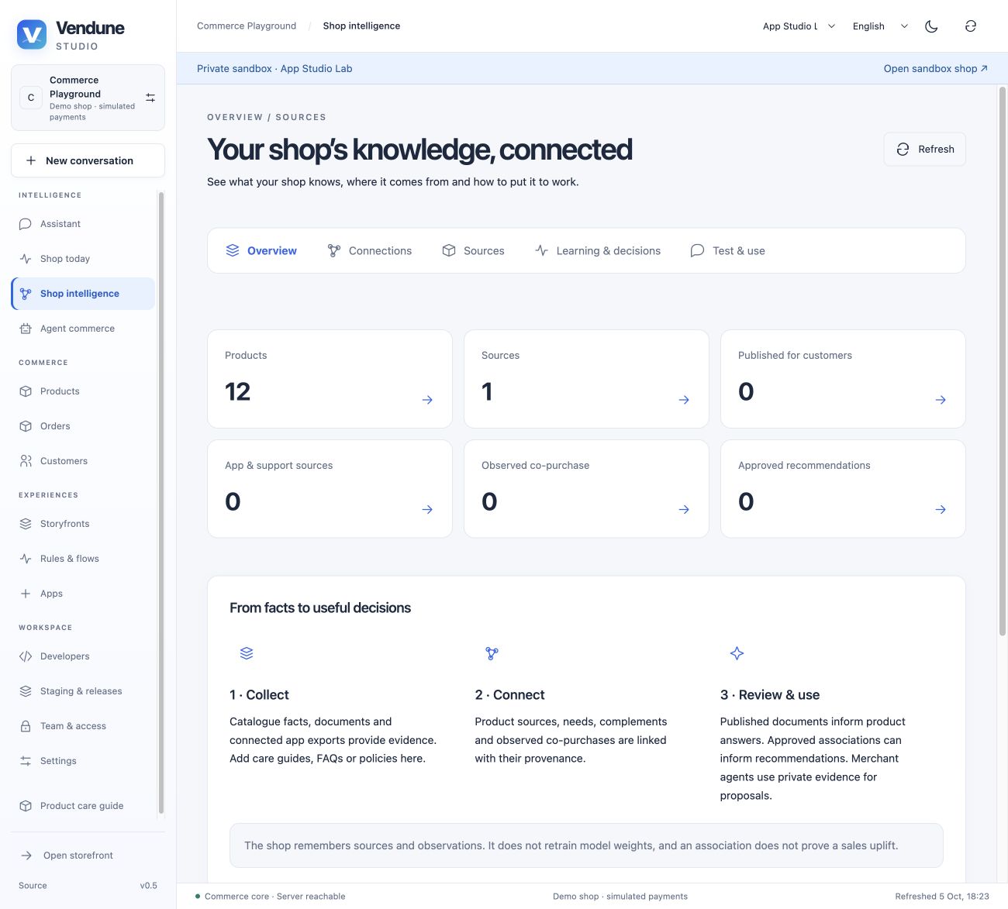Viewport: 1008px width, 909px height.
Task: Open Staging & releases in sidebar
Action: pos(83,691)
